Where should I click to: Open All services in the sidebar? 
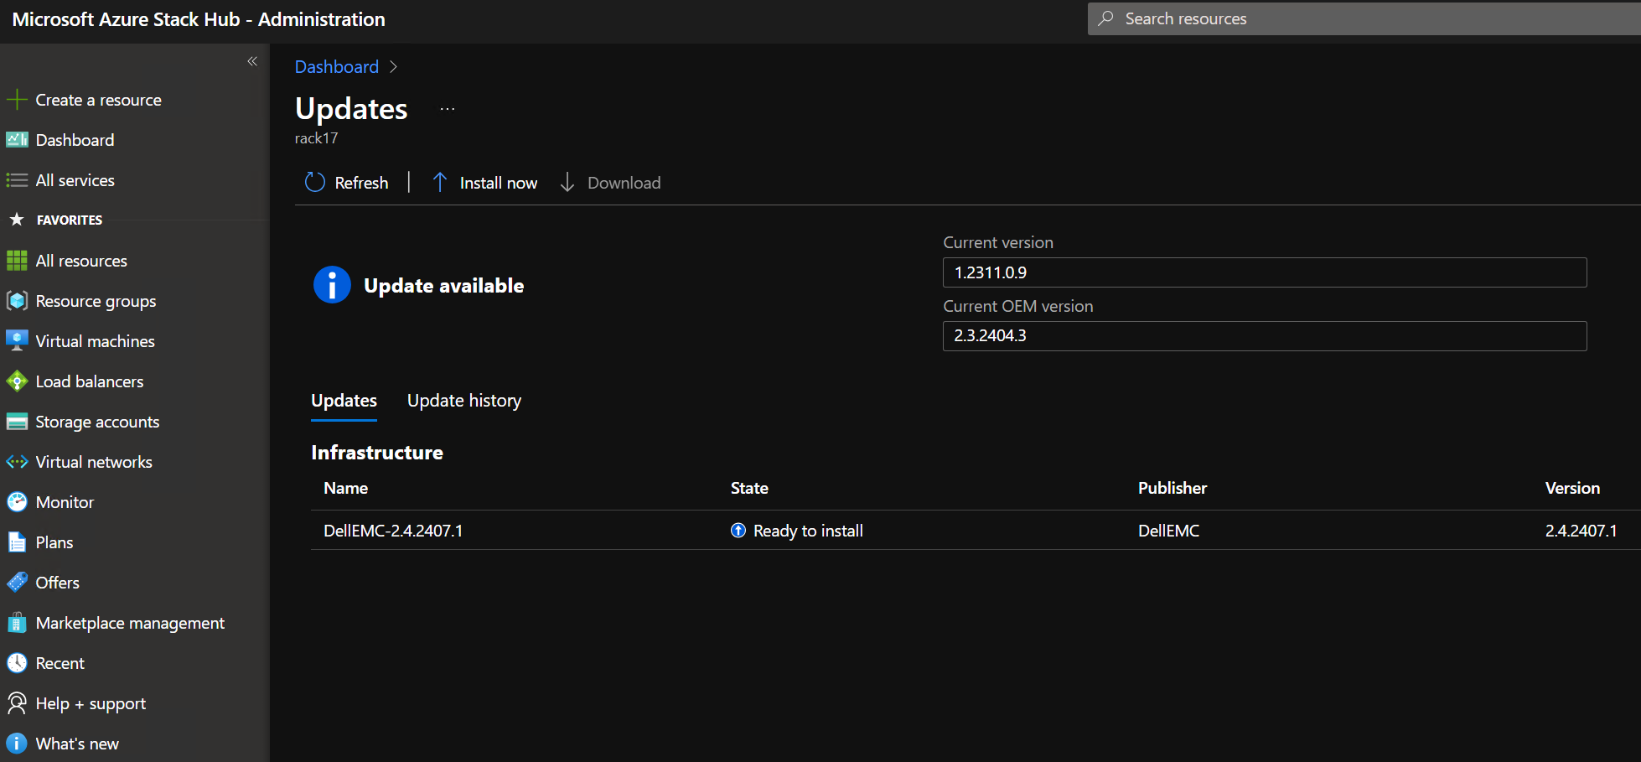(x=75, y=180)
